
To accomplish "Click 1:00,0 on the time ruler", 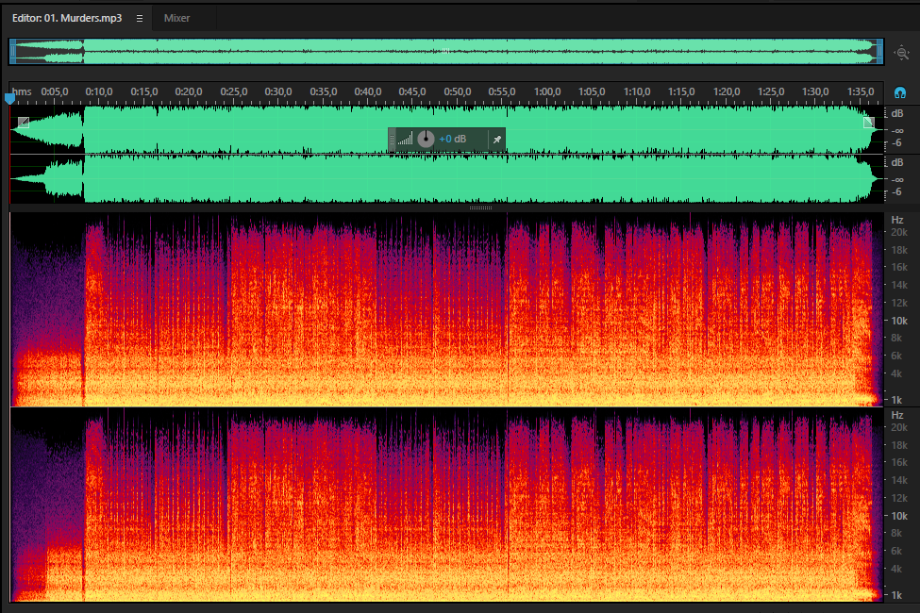I will pos(547,92).
